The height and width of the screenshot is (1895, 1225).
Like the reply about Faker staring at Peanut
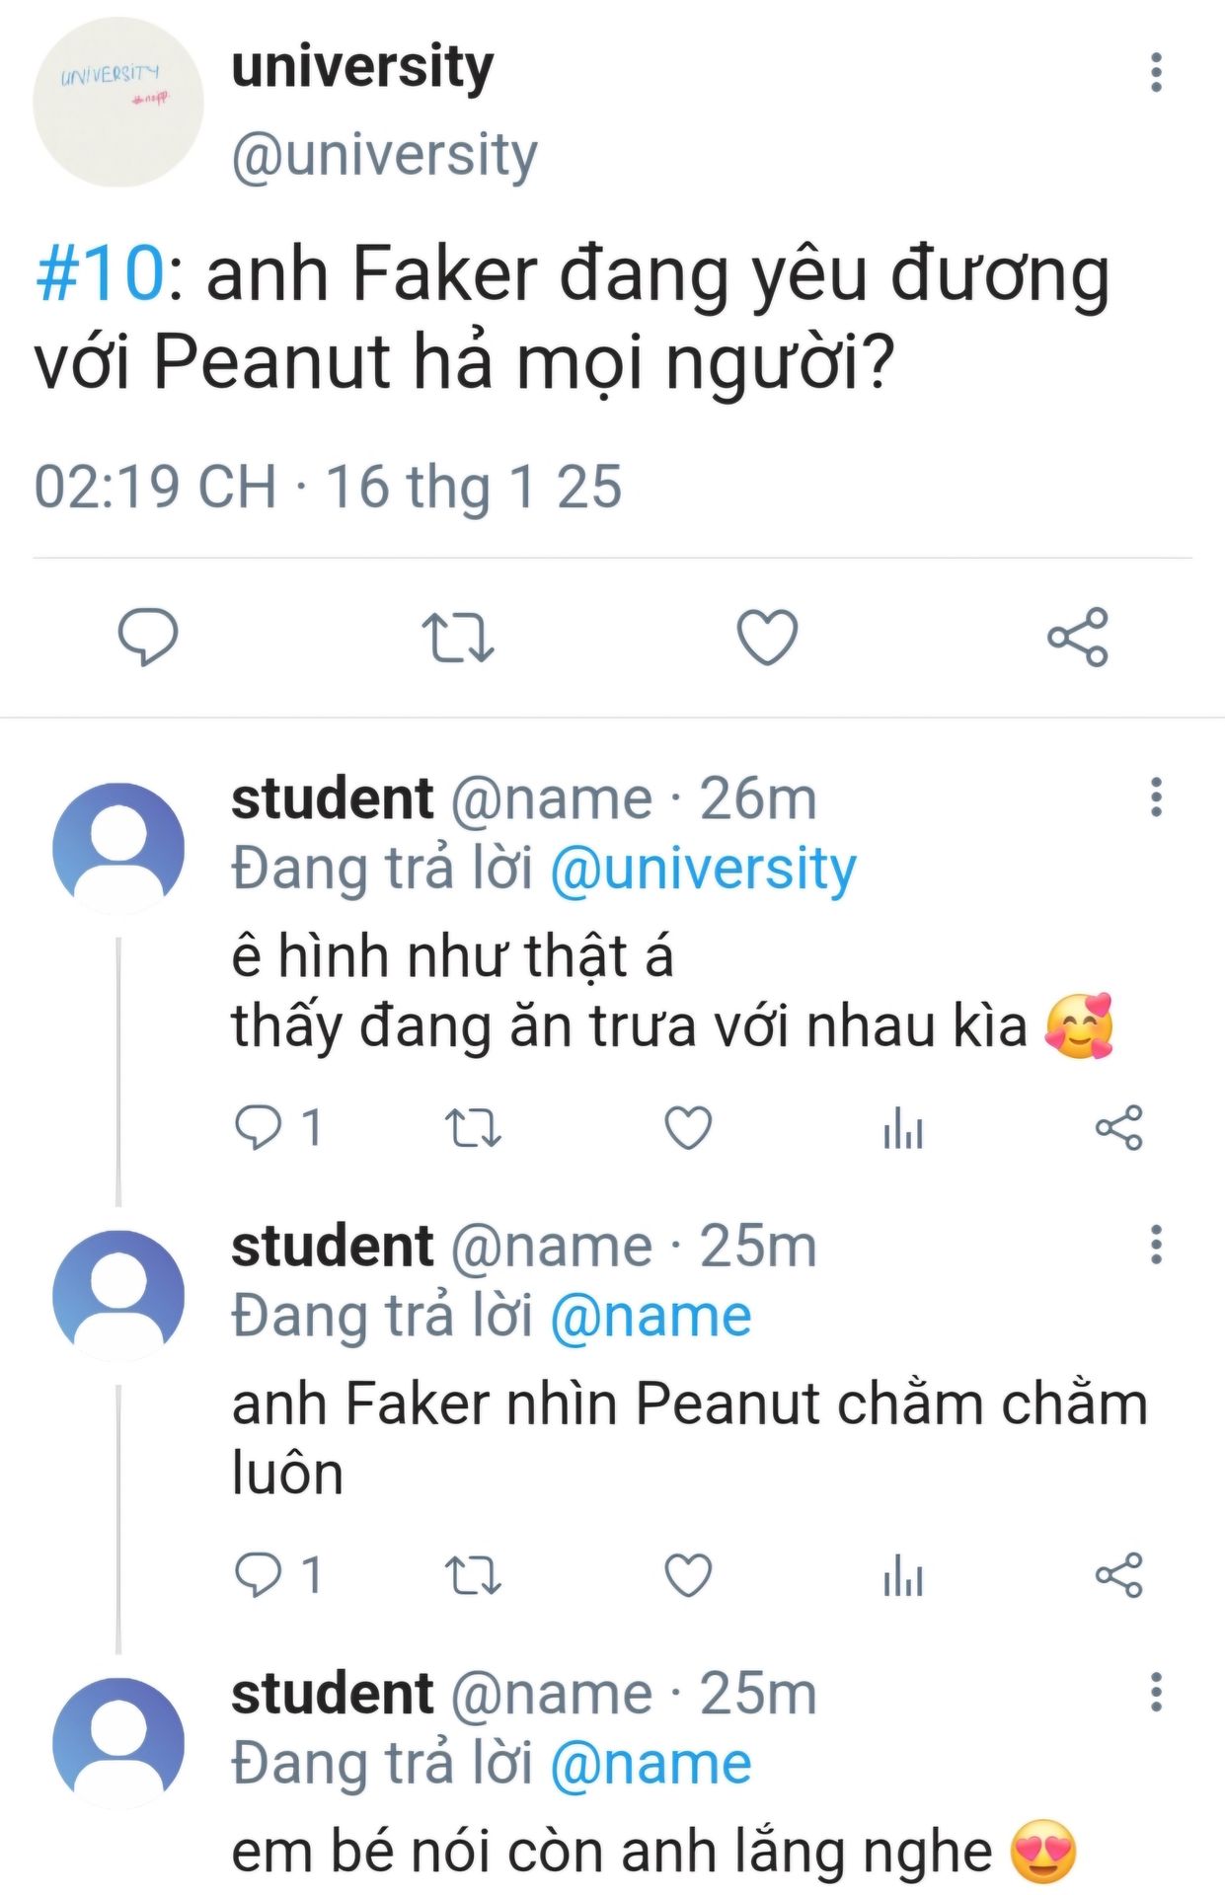tap(688, 1574)
